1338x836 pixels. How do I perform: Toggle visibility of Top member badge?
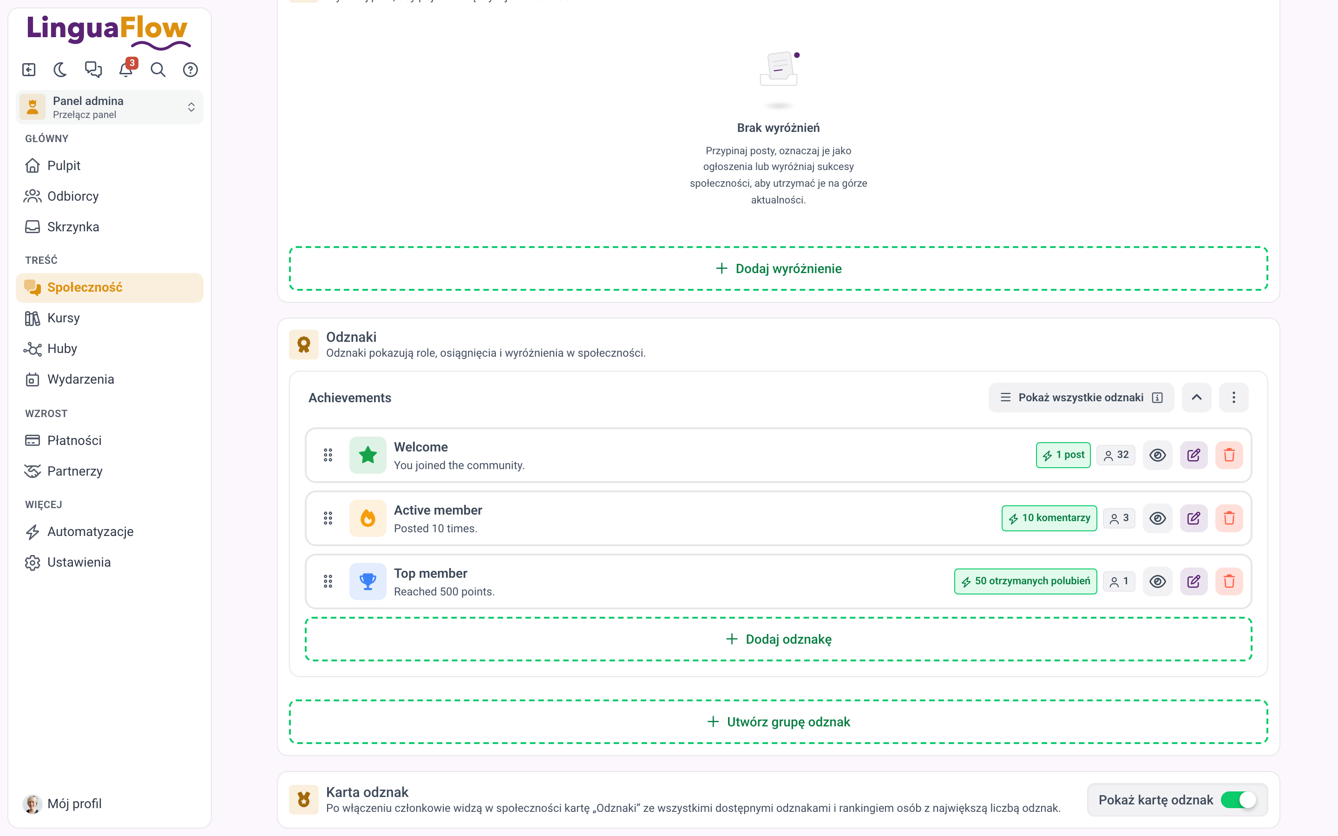click(1158, 581)
